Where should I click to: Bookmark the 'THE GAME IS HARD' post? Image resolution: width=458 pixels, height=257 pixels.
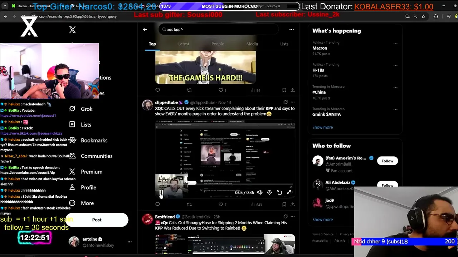[284, 90]
